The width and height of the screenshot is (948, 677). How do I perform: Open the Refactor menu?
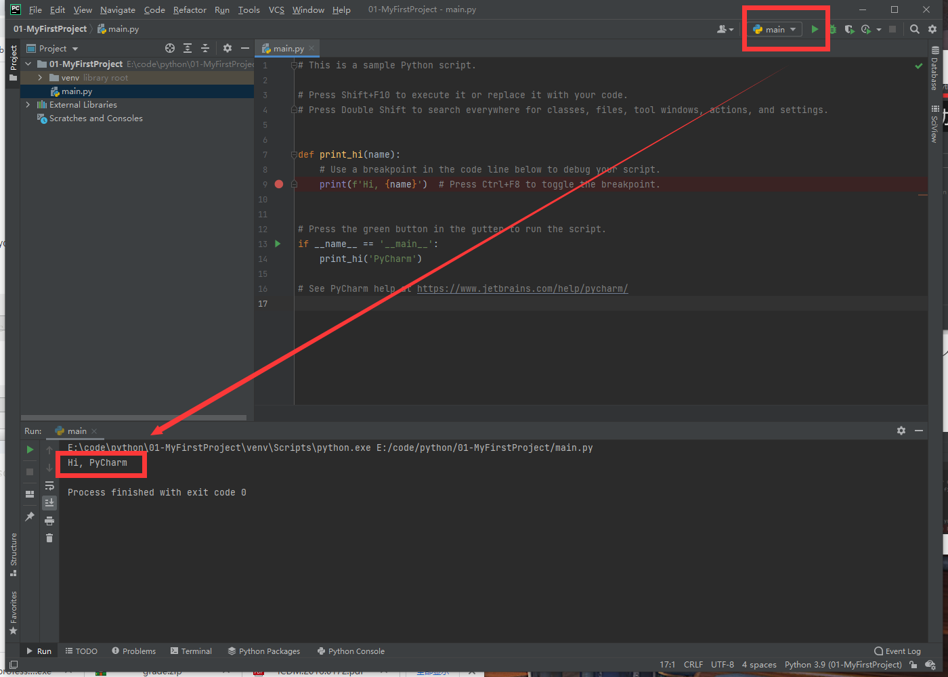pyautogui.click(x=190, y=10)
